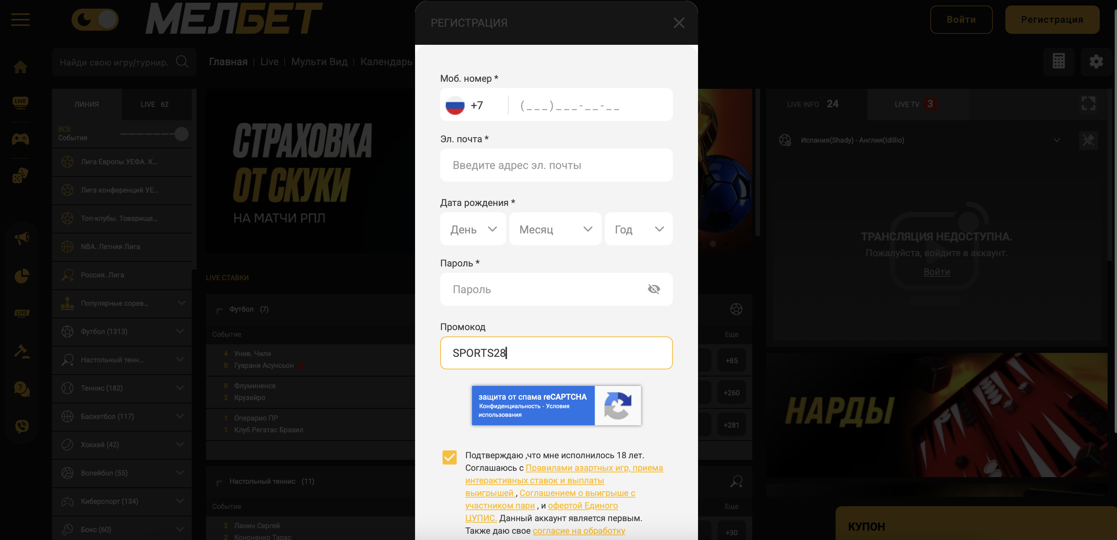Screen dimensions: 1117x540
Task: Open the оферта Единого ЦУПИС link
Action: coord(542,512)
